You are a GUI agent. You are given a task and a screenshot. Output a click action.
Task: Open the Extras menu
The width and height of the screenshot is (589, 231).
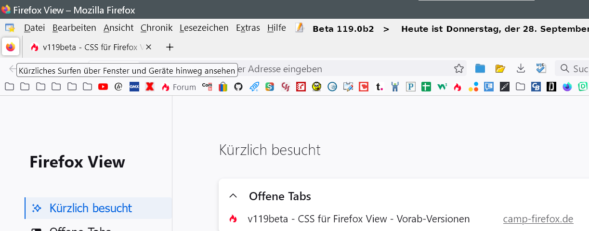248,28
